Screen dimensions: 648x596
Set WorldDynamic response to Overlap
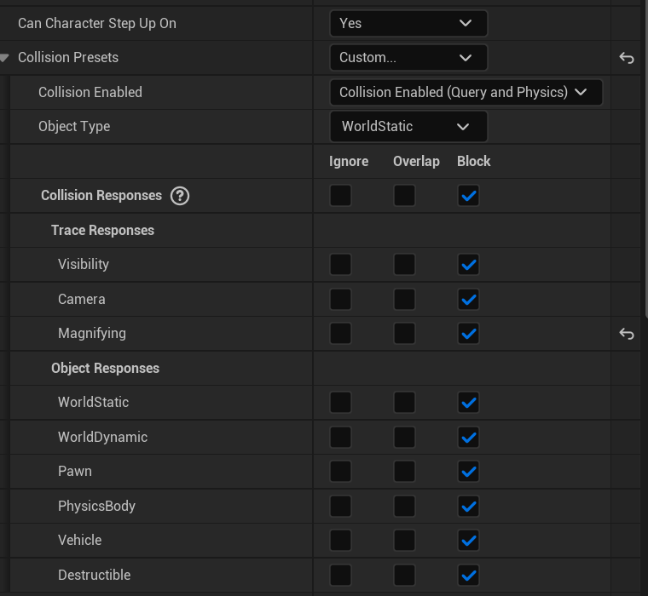click(404, 438)
